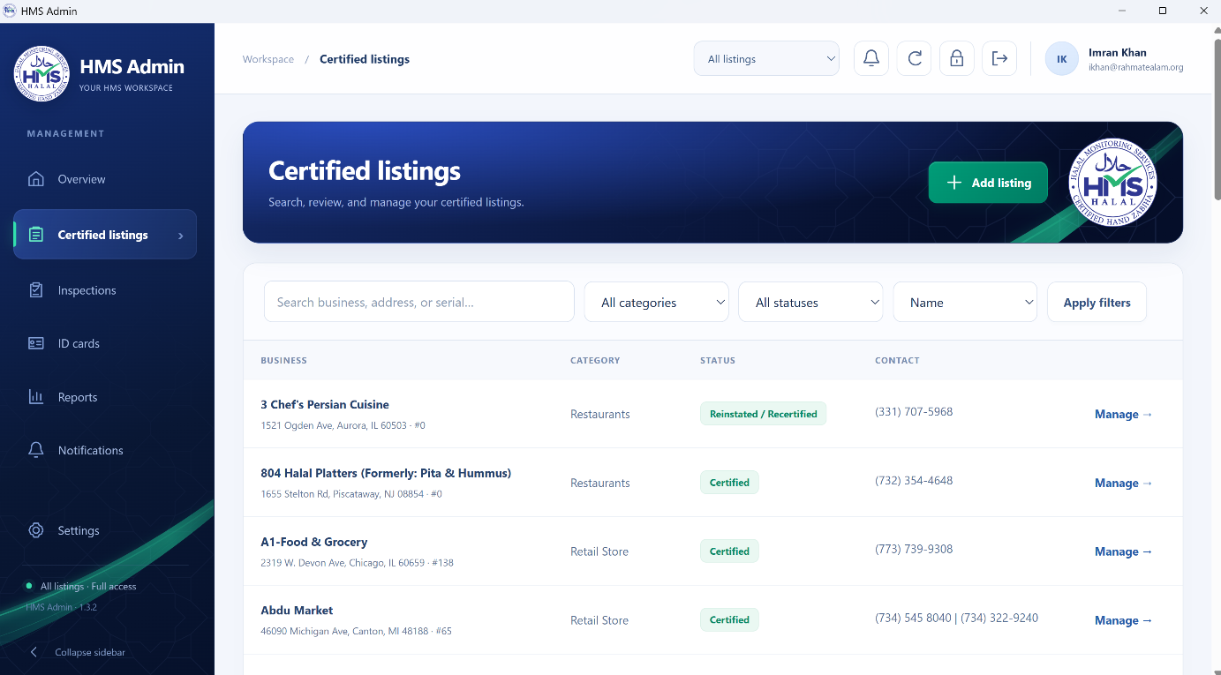
Task: Open the Name sort dropdown
Action: point(965,302)
